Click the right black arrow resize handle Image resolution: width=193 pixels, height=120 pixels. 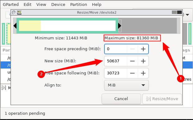(x=120, y=26)
